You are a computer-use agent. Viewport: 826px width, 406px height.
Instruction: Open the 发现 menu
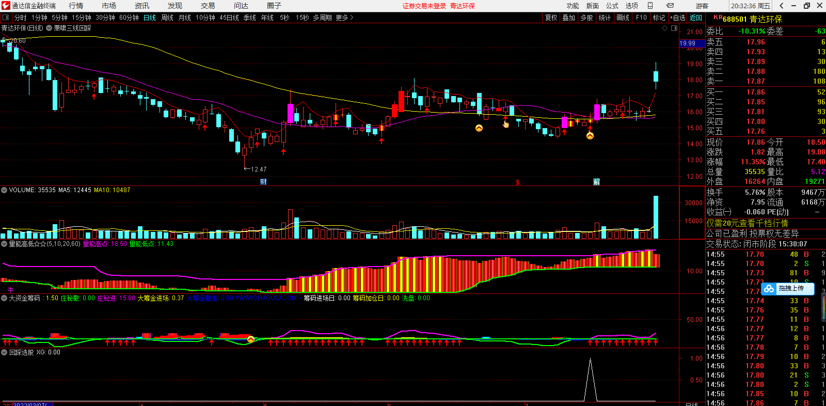coord(175,6)
